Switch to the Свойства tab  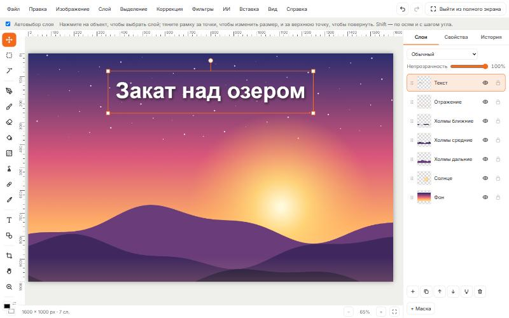click(456, 37)
